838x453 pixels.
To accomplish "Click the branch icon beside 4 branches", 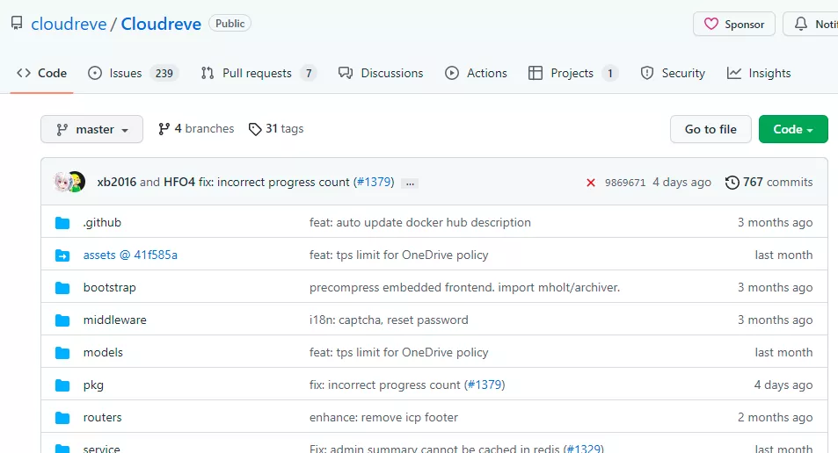I will 164,129.
